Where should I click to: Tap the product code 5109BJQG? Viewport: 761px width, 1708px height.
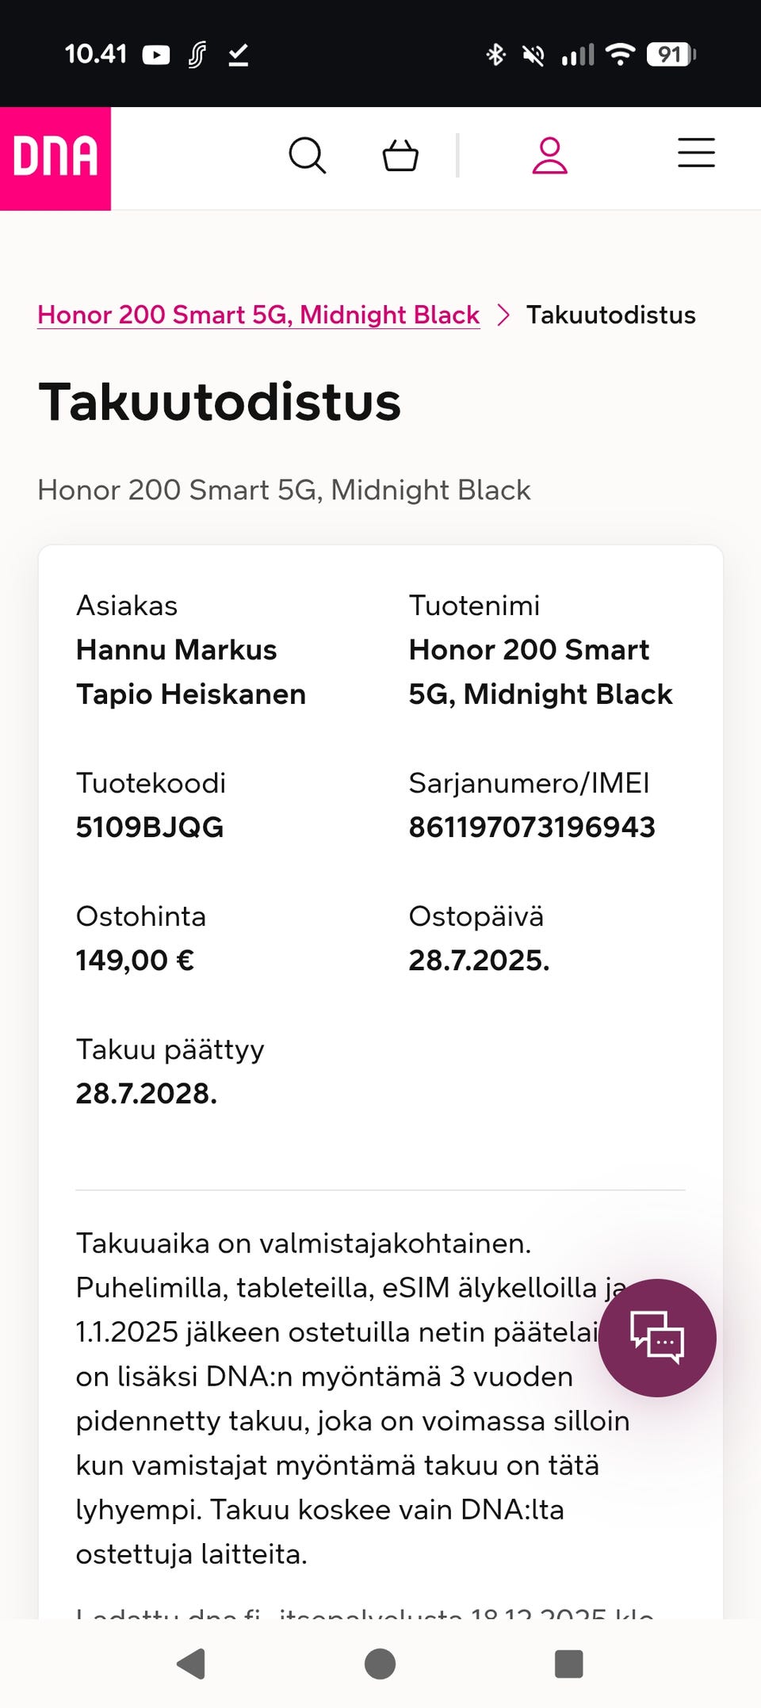(150, 827)
